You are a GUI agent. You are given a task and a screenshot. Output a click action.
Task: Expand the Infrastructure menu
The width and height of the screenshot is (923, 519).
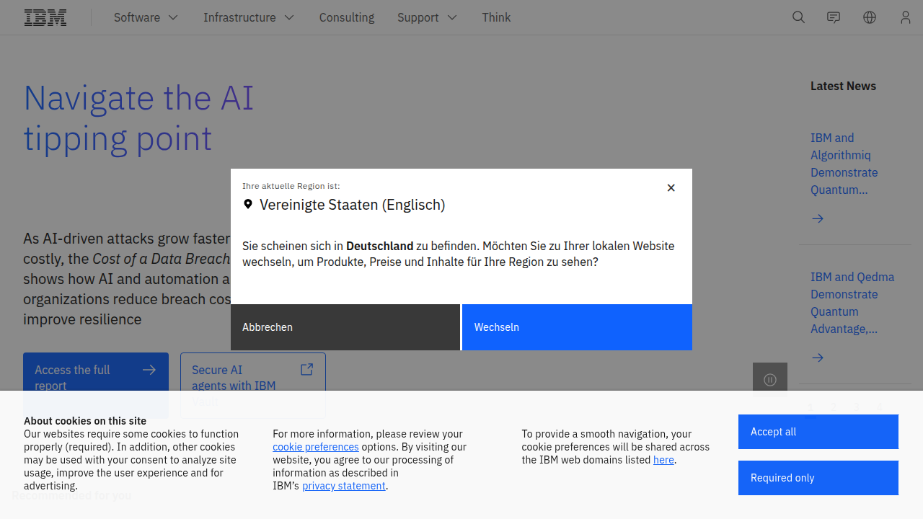click(x=249, y=17)
